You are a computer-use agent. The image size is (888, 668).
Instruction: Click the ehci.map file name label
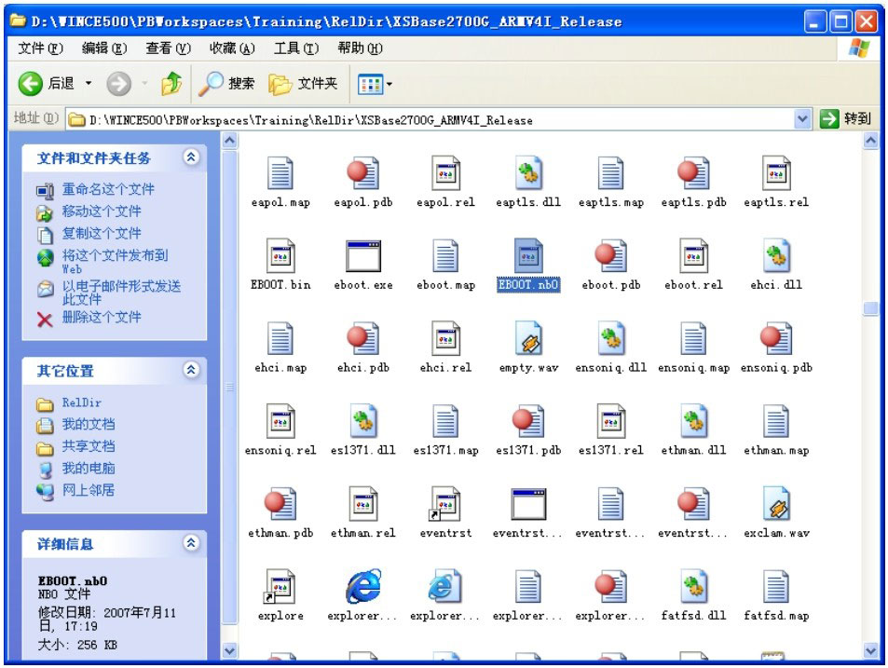280,368
